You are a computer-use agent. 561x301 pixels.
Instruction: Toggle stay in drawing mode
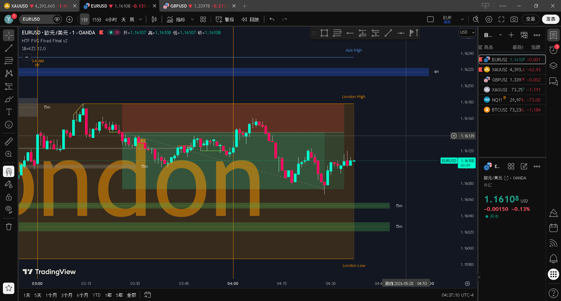click(x=8, y=184)
